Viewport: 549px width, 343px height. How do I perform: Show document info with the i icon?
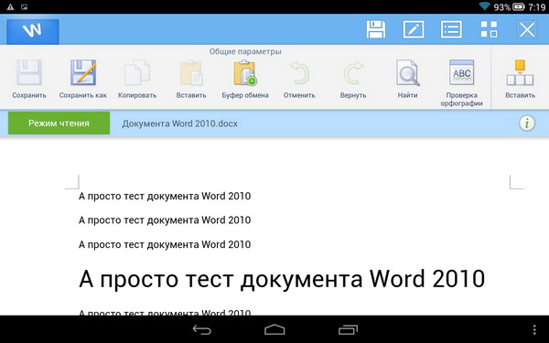tap(527, 123)
